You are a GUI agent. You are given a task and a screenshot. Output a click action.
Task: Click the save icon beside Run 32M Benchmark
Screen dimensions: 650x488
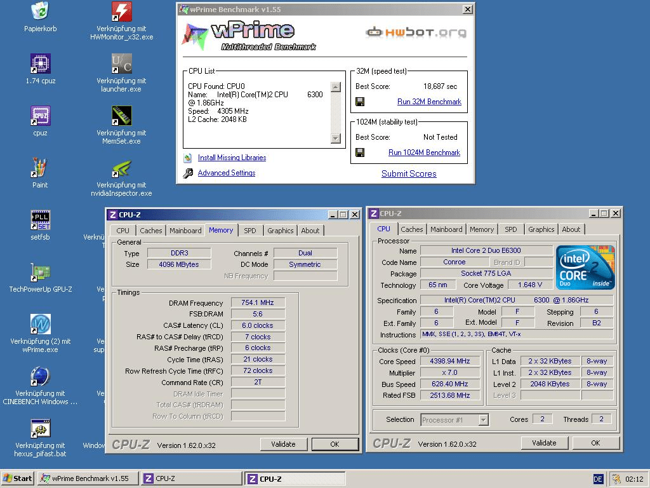(360, 102)
